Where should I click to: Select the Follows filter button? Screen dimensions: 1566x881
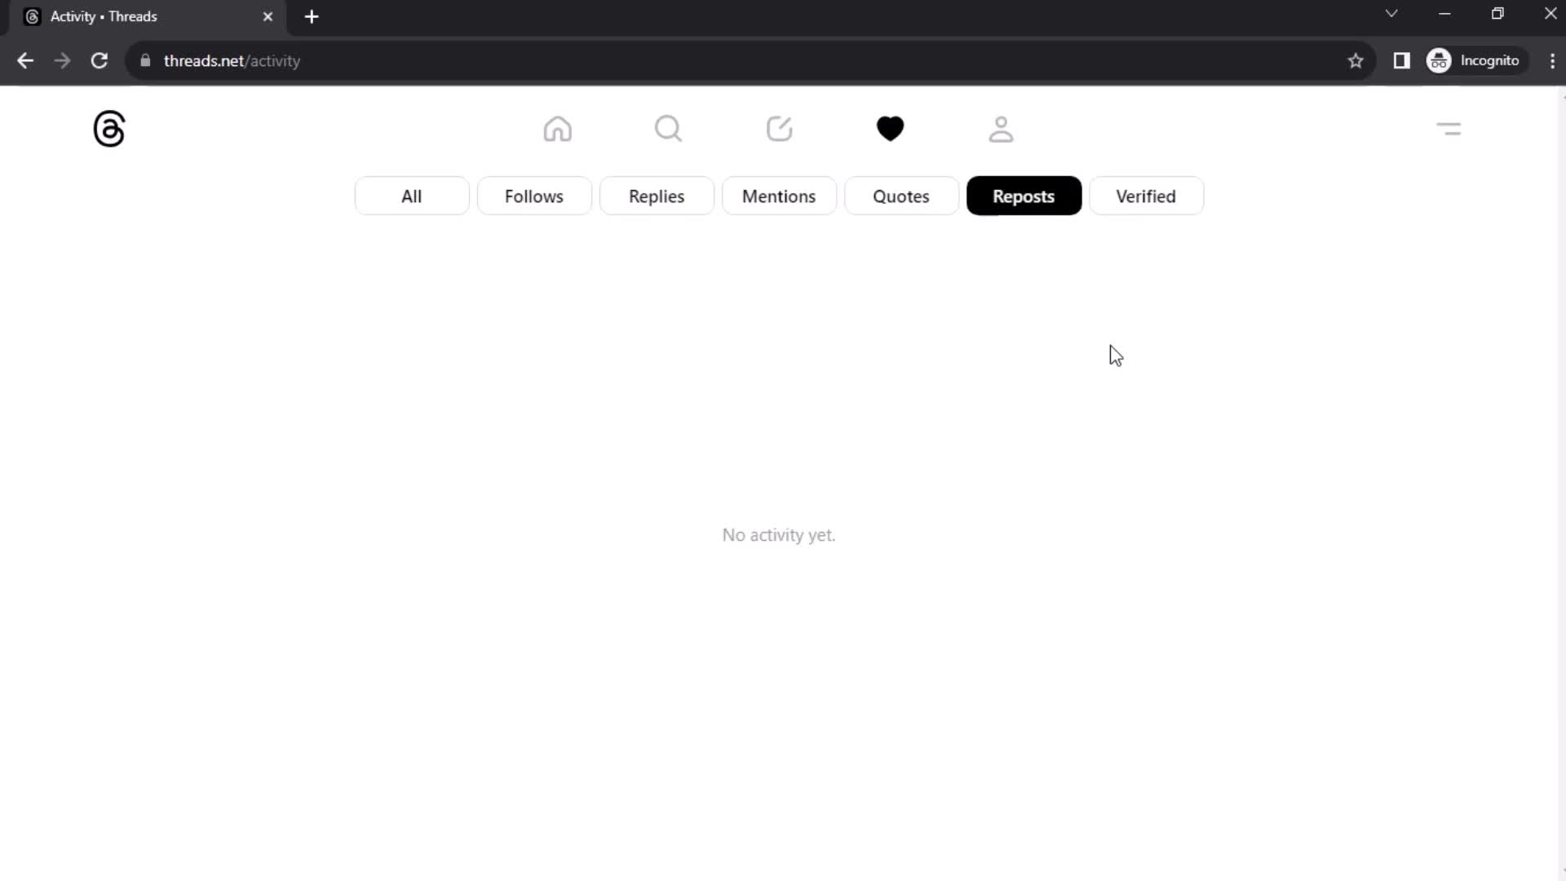pyautogui.click(x=533, y=196)
